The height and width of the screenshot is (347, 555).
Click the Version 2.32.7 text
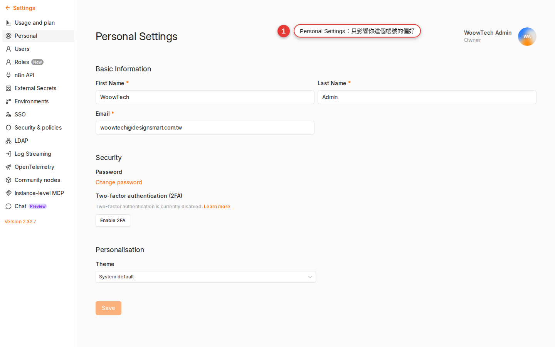pyautogui.click(x=20, y=222)
